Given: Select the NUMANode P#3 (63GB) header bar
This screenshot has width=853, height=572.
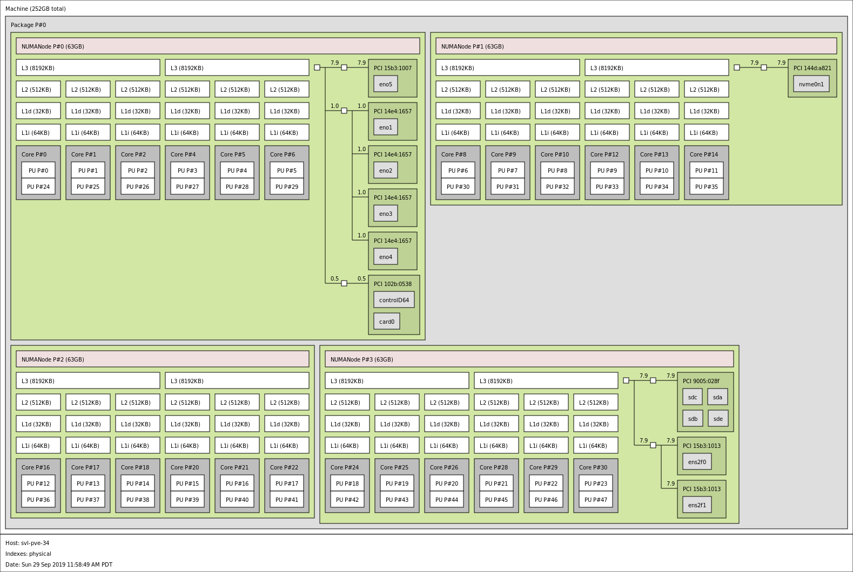Looking at the screenshot, I should 529,359.
